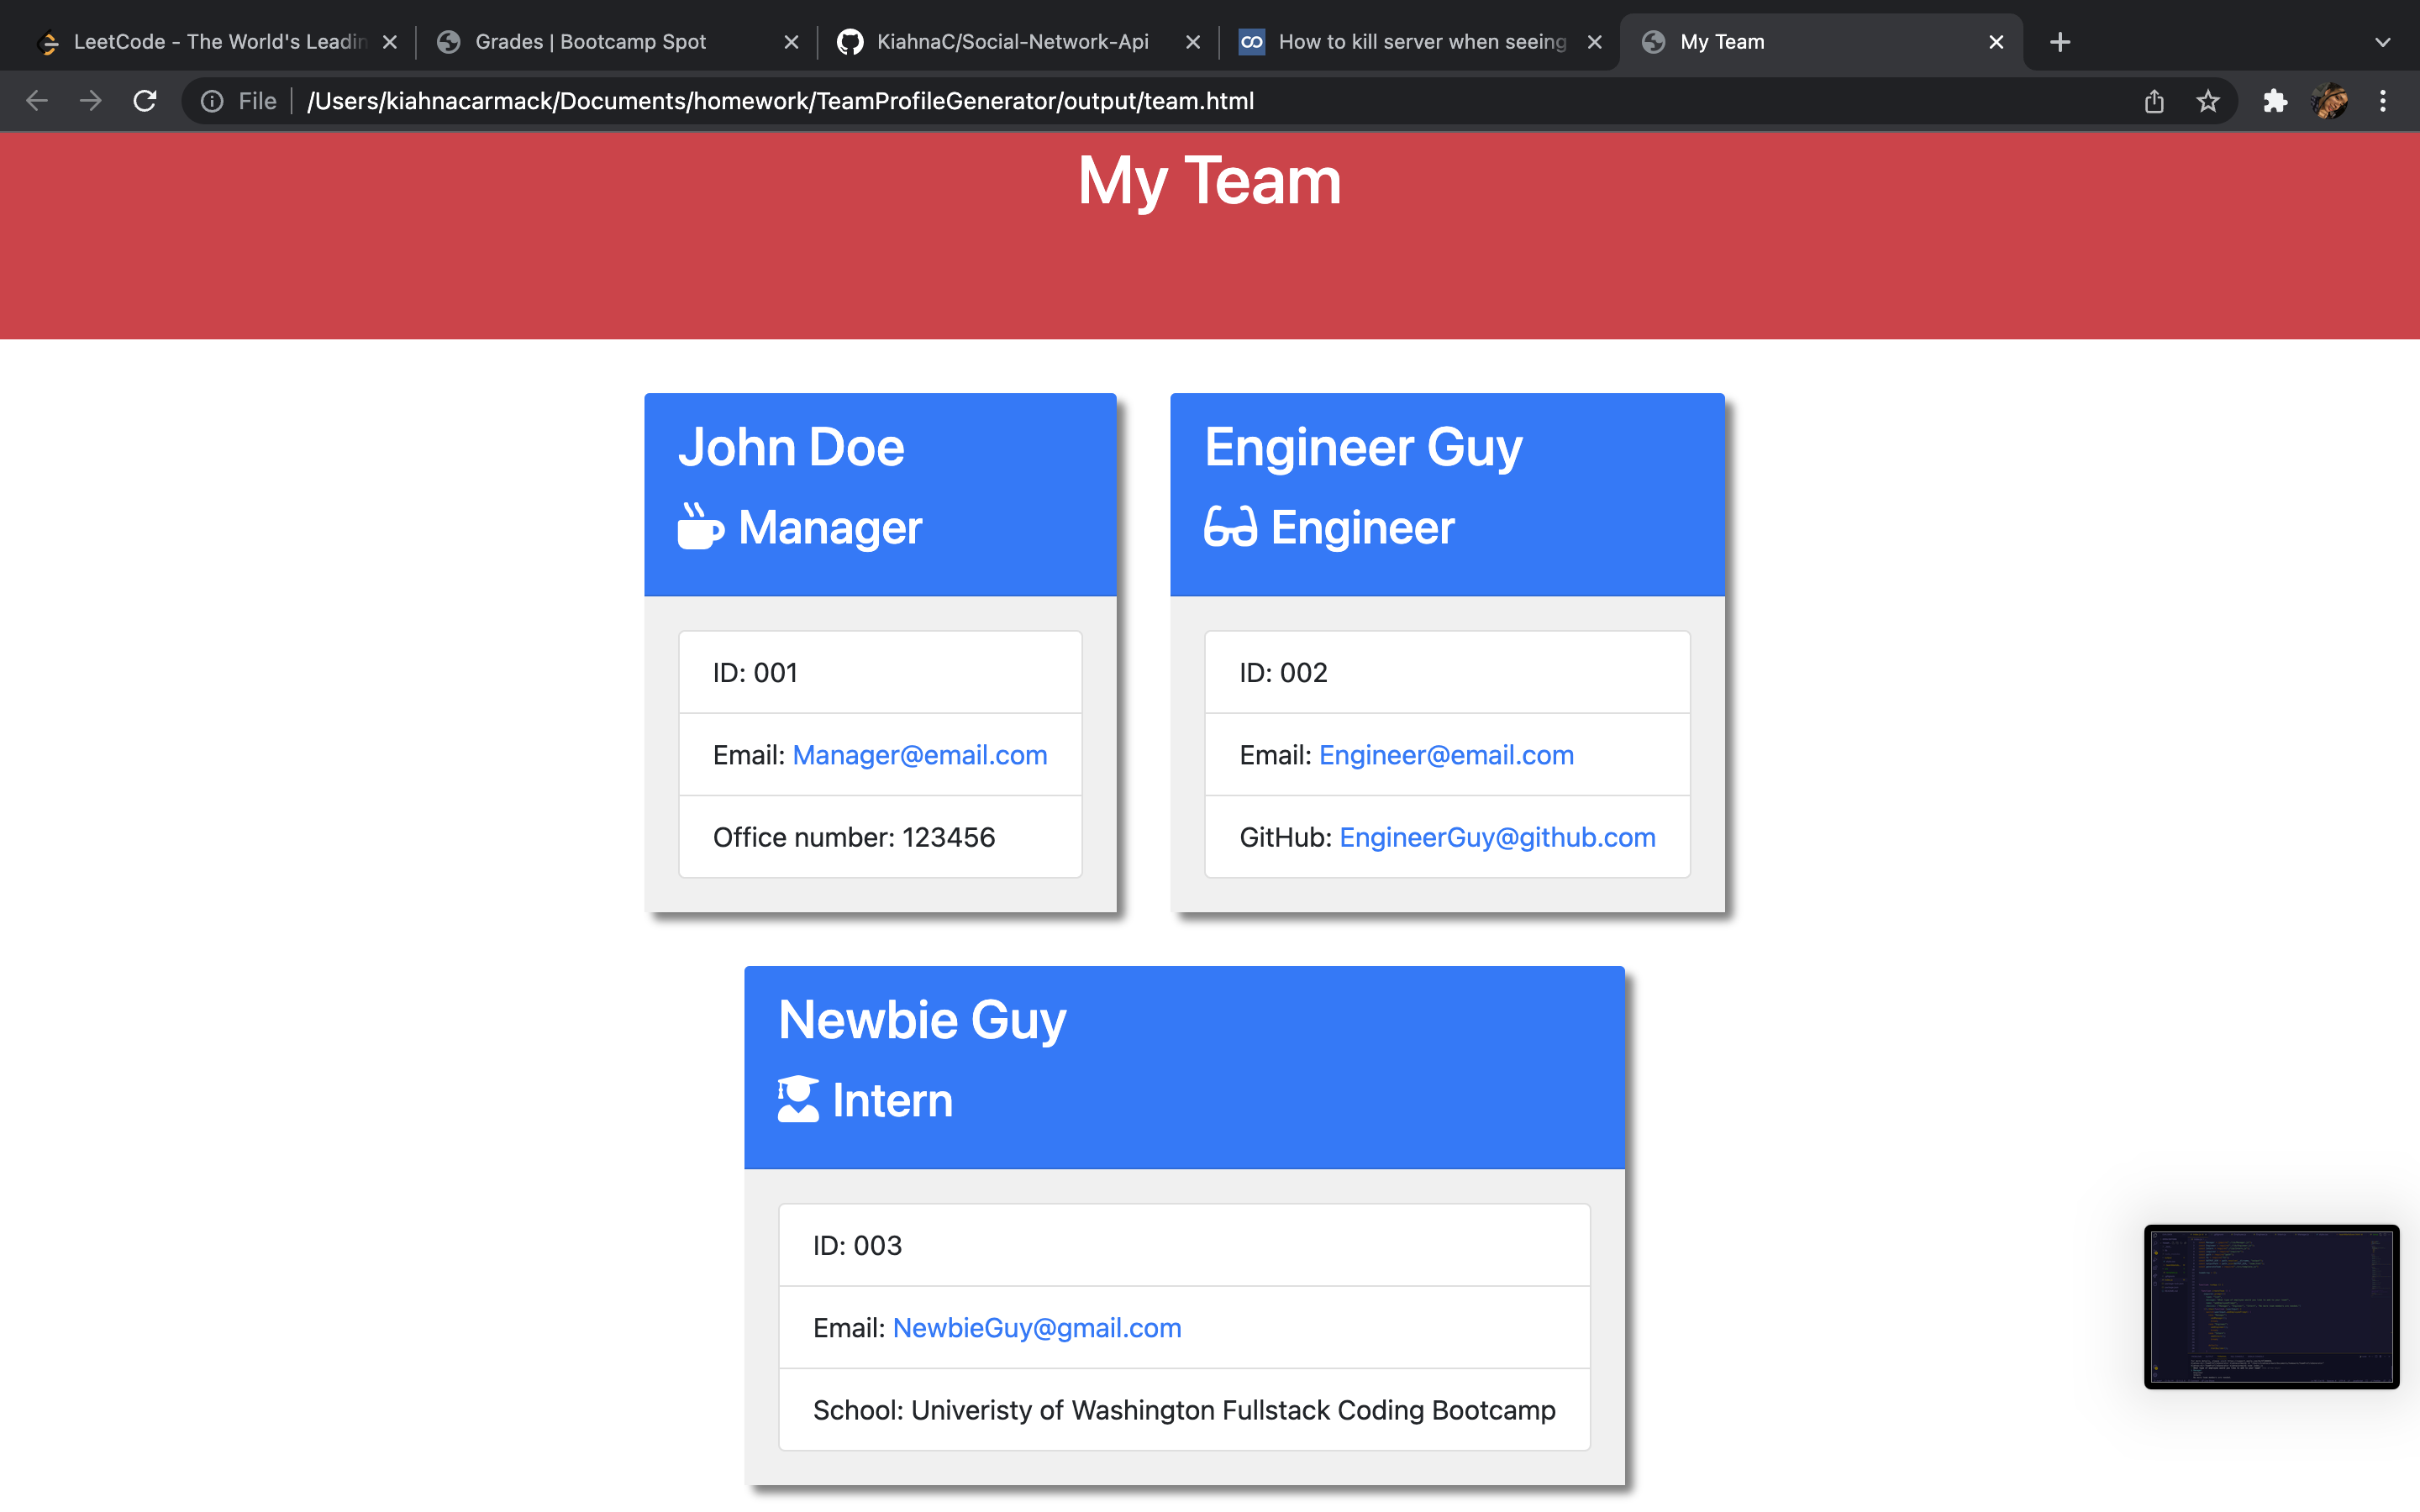This screenshot has width=2420, height=1512.
Task: Bookmark this page using the star icon
Action: [x=2208, y=100]
